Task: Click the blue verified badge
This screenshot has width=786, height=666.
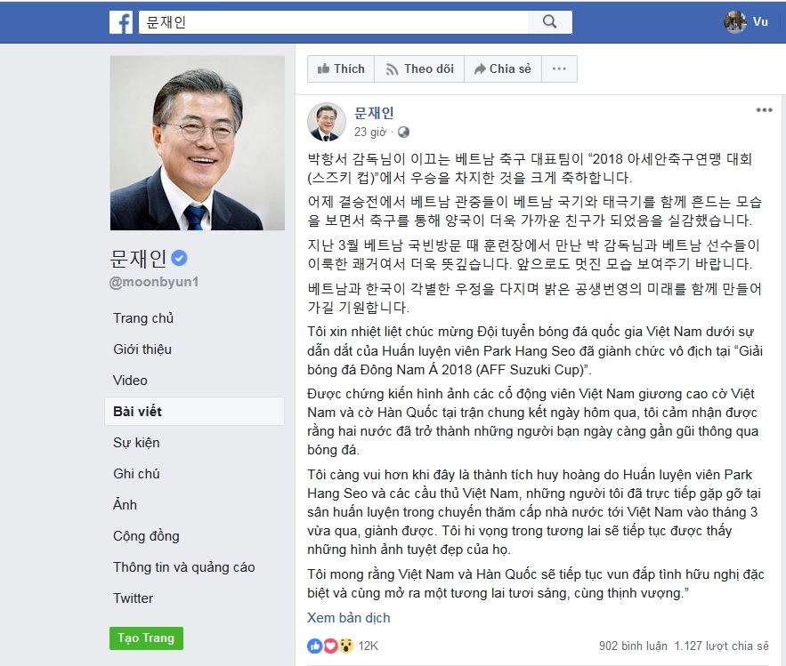Action: click(x=179, y=258)
